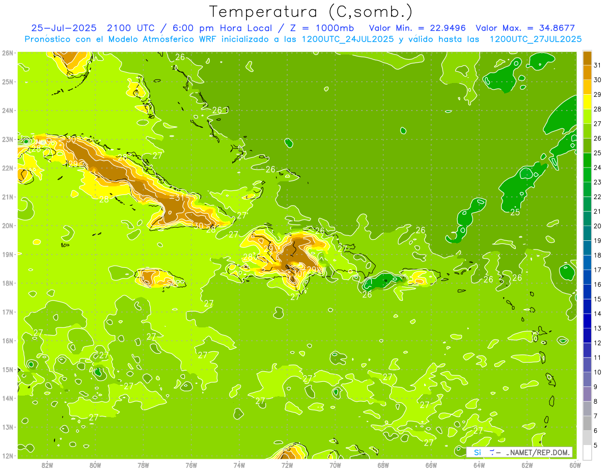Click the longitude label "62W"
The image size is (611, 472).
pyautogui.click(x=527, y=465)
